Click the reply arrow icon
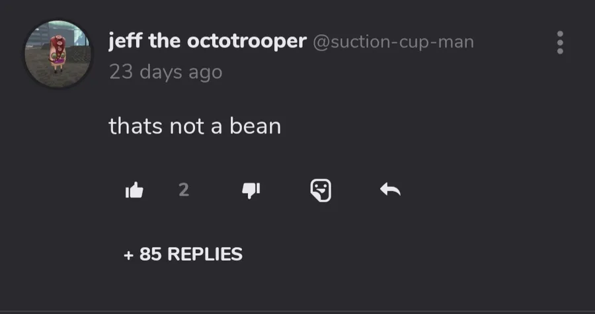This screenshot has width=595, height=314. (390, 191)
